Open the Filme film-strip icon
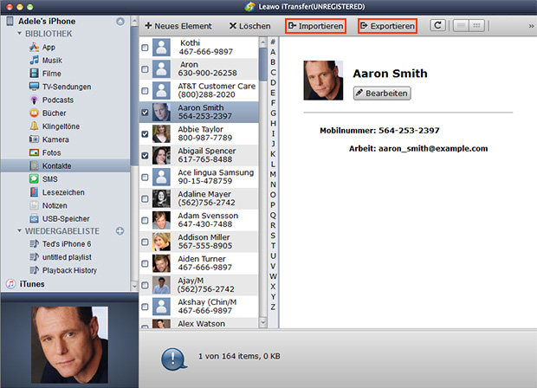537x388 pixels. [x=34, y=74]
